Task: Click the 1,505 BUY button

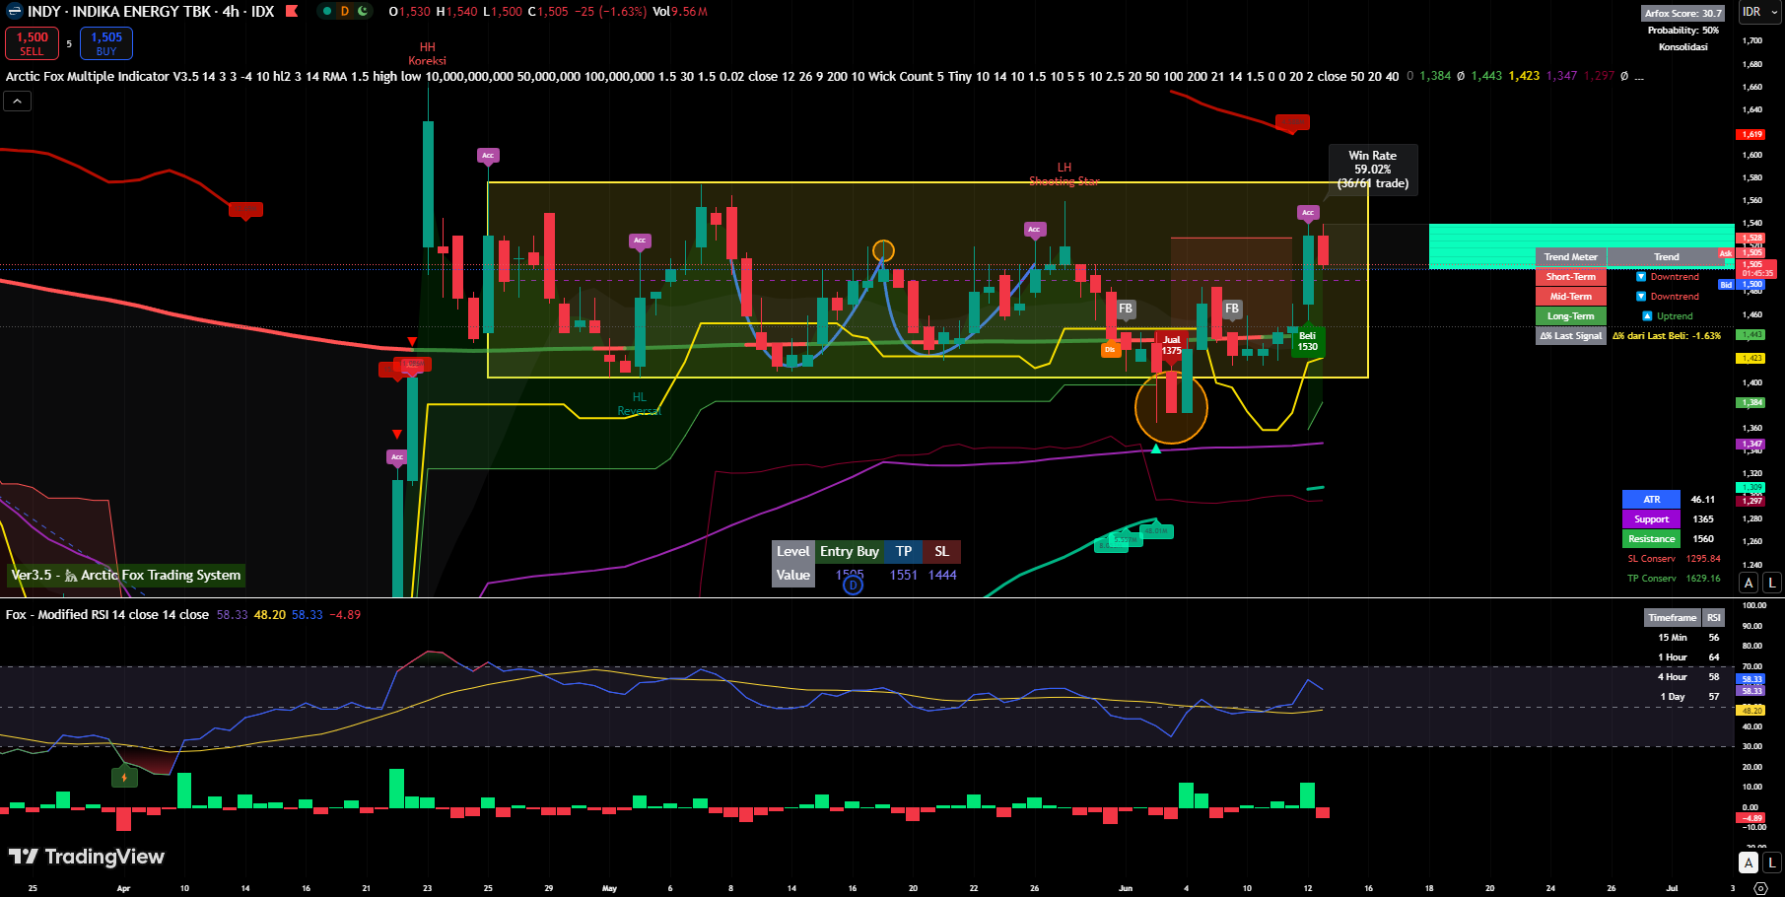Action: click(x=106, y=43)
